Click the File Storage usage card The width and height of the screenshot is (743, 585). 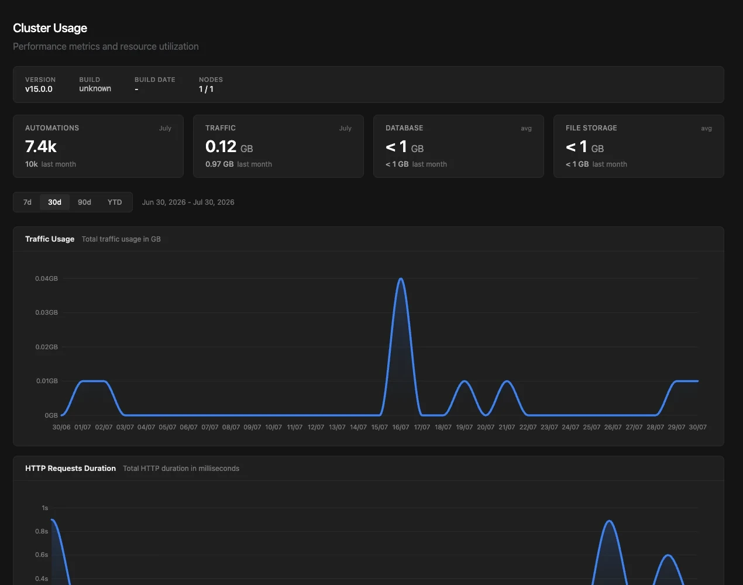point(639,146)
